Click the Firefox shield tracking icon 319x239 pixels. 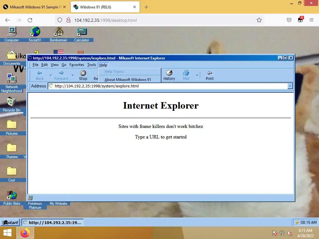[60, 20]
